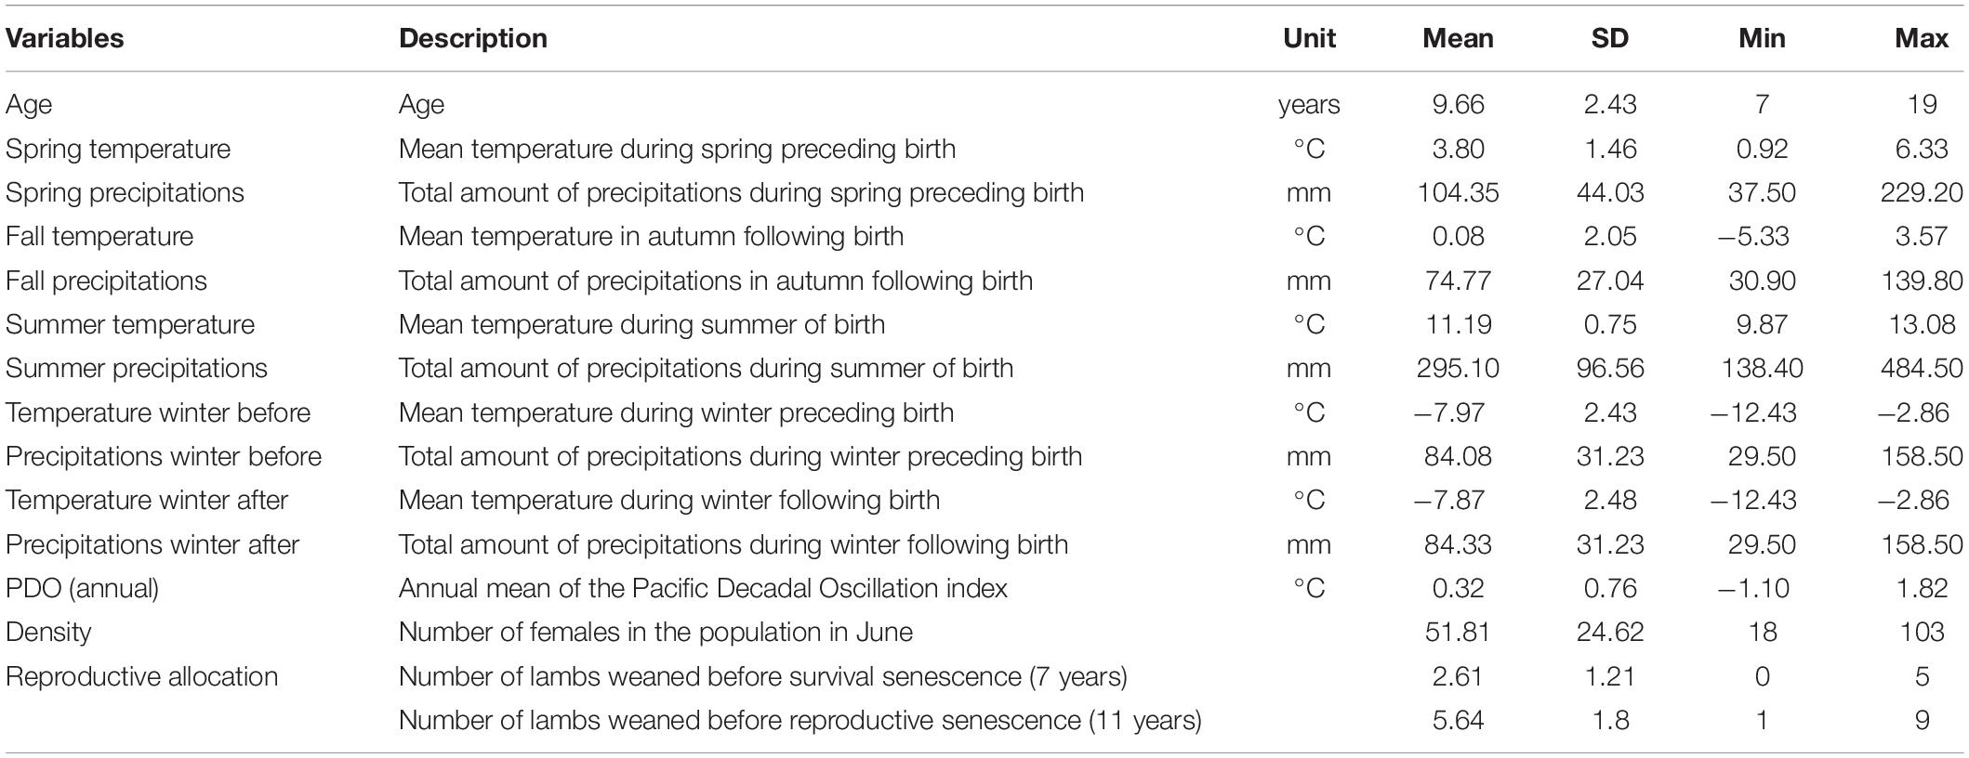Click the Description column header

coord(473,38)
